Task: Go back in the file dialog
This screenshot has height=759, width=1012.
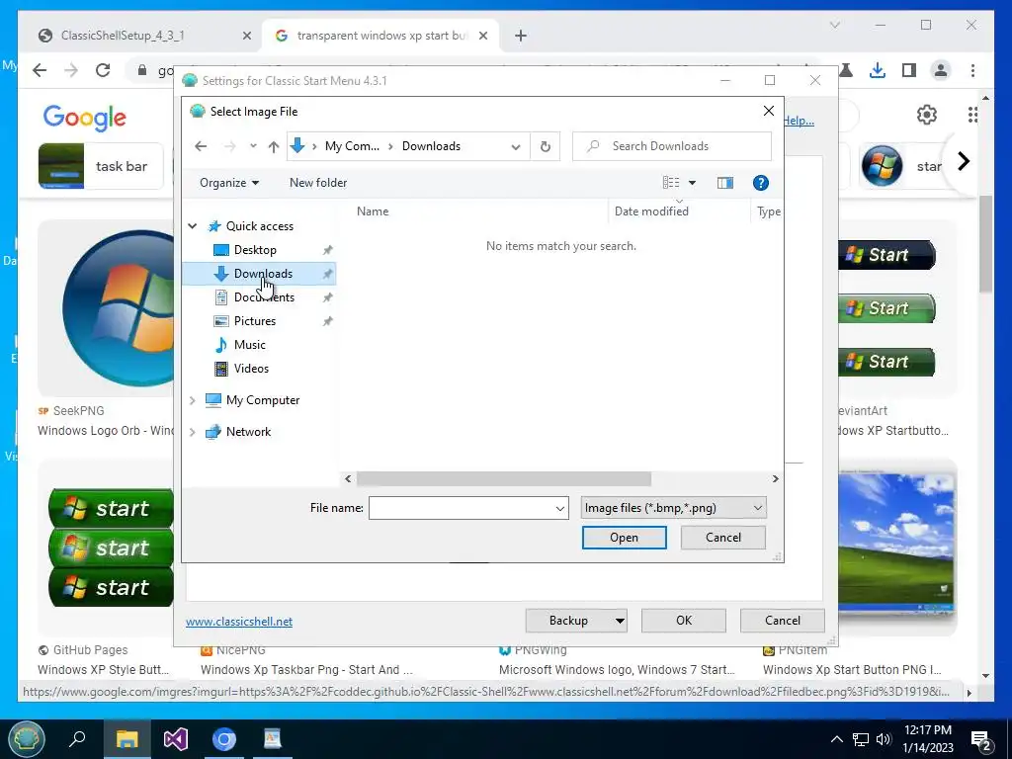Action: coord(201,146)
